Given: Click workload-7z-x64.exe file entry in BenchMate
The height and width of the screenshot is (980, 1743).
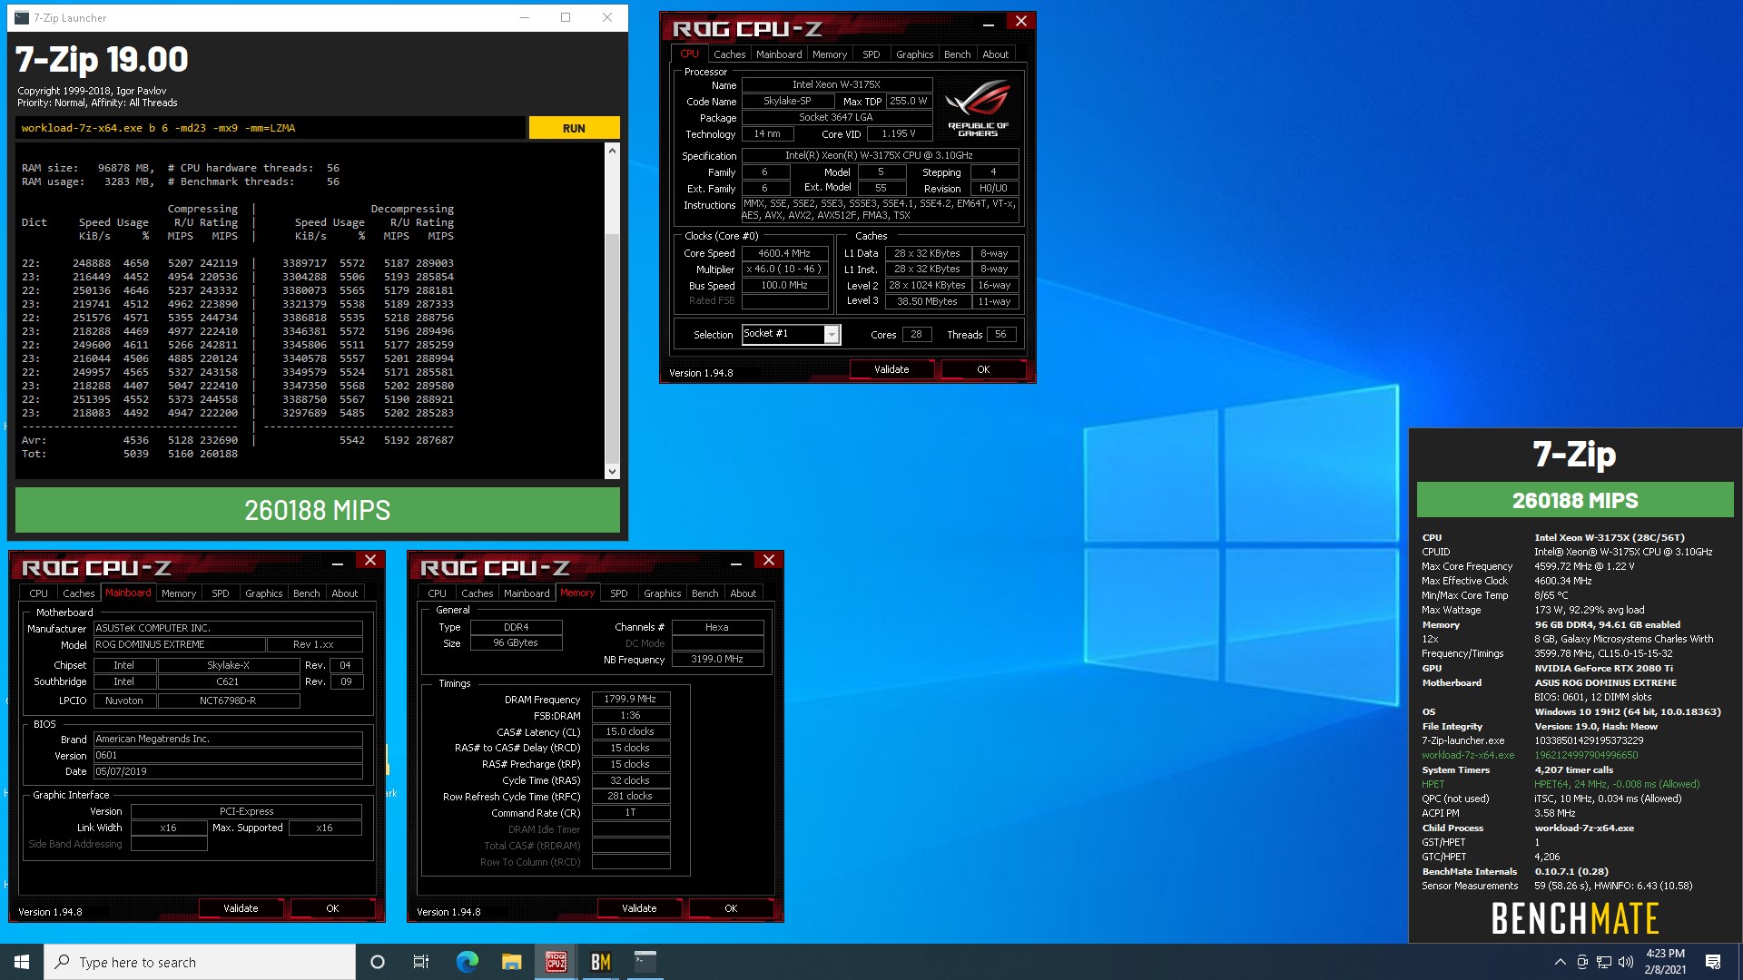Looking at the screenshot, I should [1468, 755].
